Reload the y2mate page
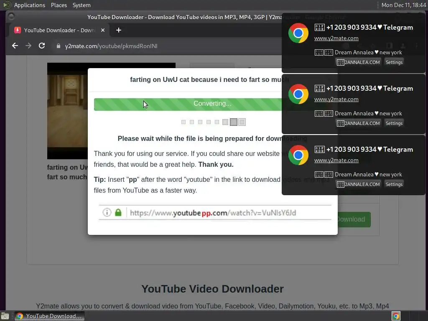This screenshot has width=428, height=321. click(42, 46)
